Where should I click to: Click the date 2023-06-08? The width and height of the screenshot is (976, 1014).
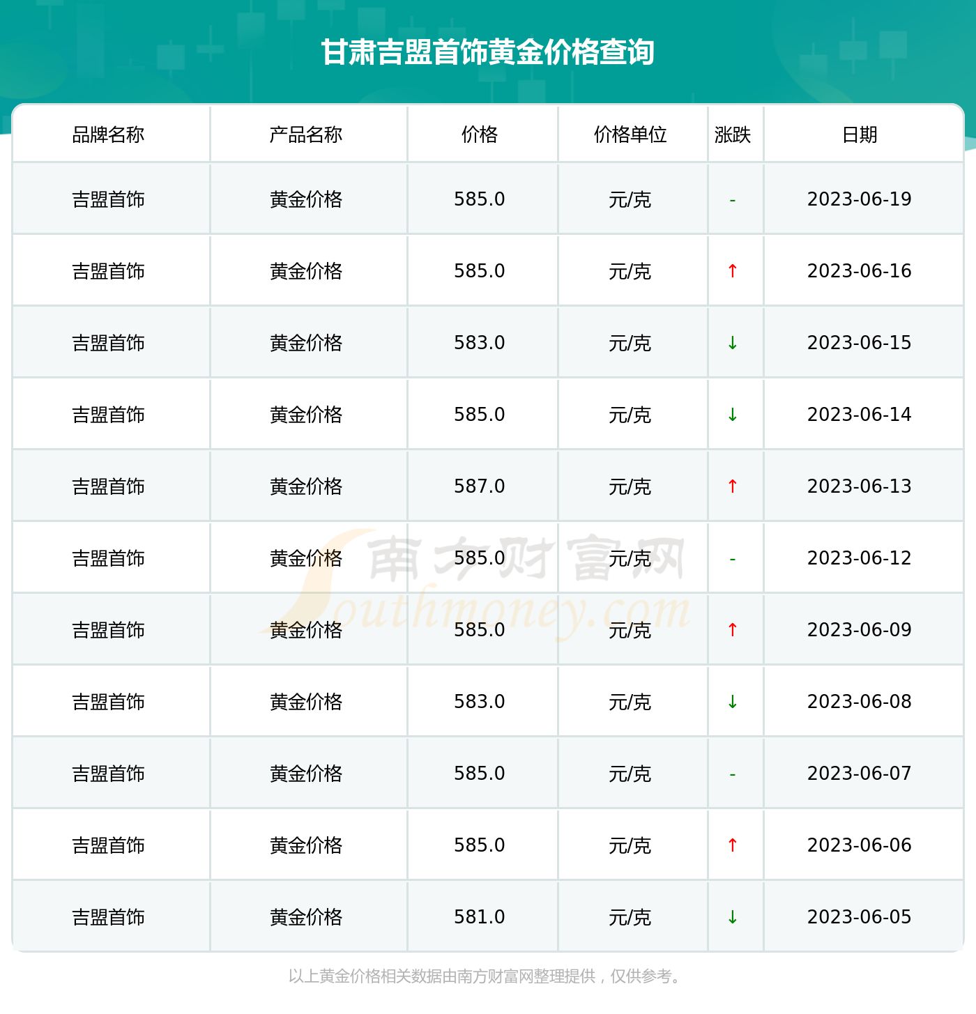click(860, 702)
